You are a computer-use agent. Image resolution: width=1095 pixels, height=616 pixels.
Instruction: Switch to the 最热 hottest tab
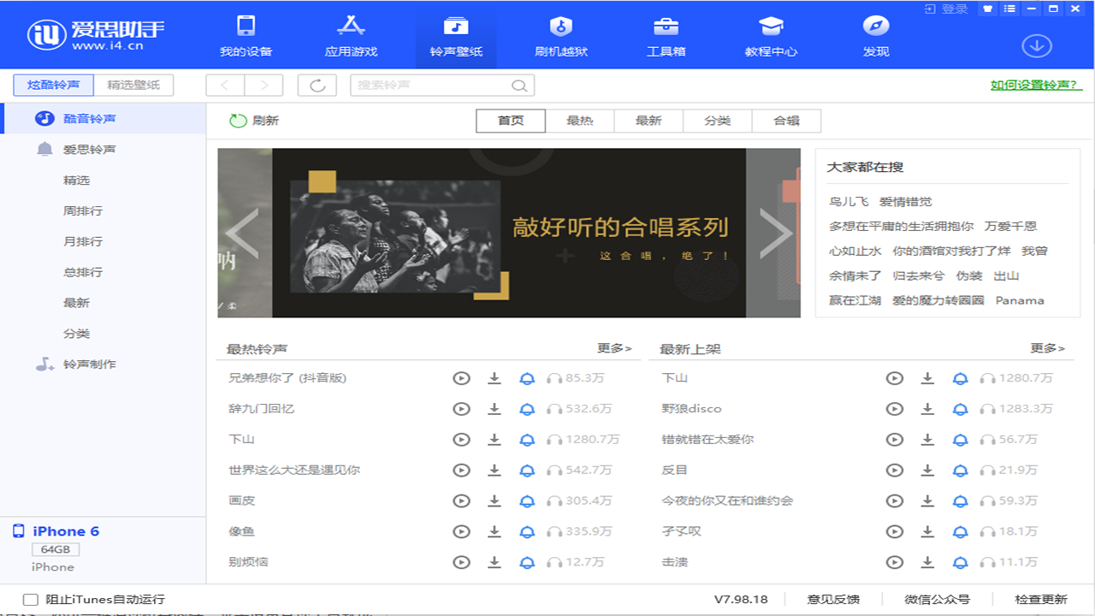[580, 121]
